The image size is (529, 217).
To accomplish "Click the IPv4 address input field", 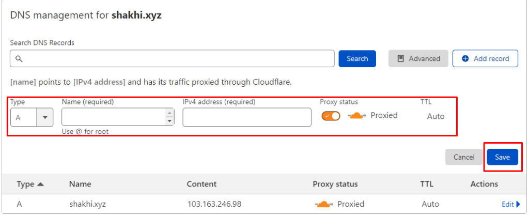I will coord(247,117).
